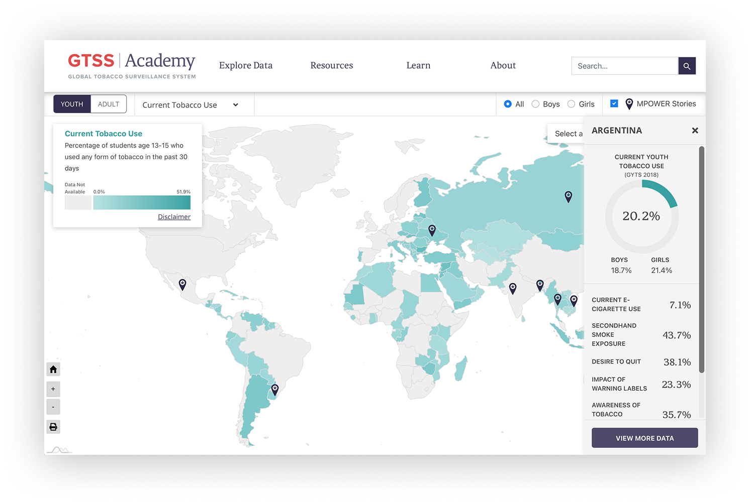Uncheck the MPOWER Stories checkbox
Screen dimensions: 750x503
614,103
